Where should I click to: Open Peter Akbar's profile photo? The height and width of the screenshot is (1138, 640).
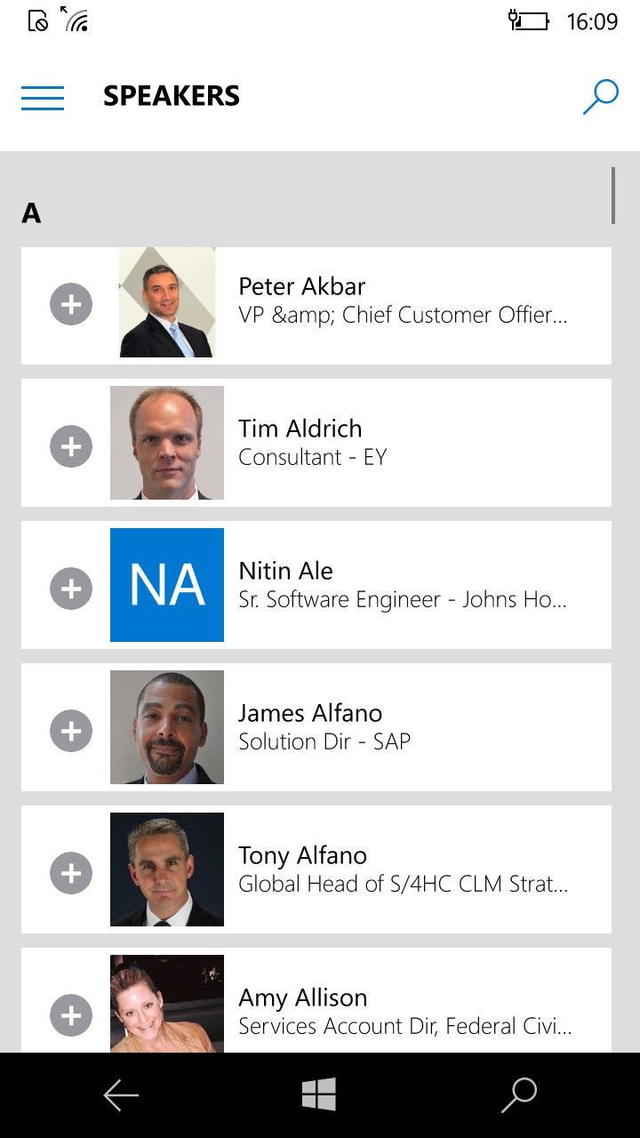coord(167,303)
